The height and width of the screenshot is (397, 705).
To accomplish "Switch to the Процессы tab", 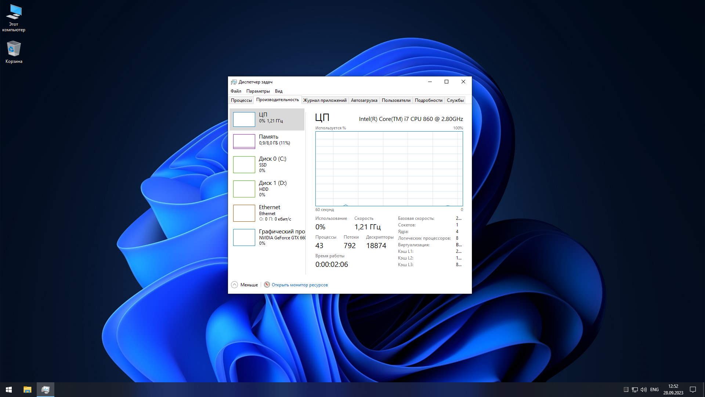I will (x=241, y=100).
